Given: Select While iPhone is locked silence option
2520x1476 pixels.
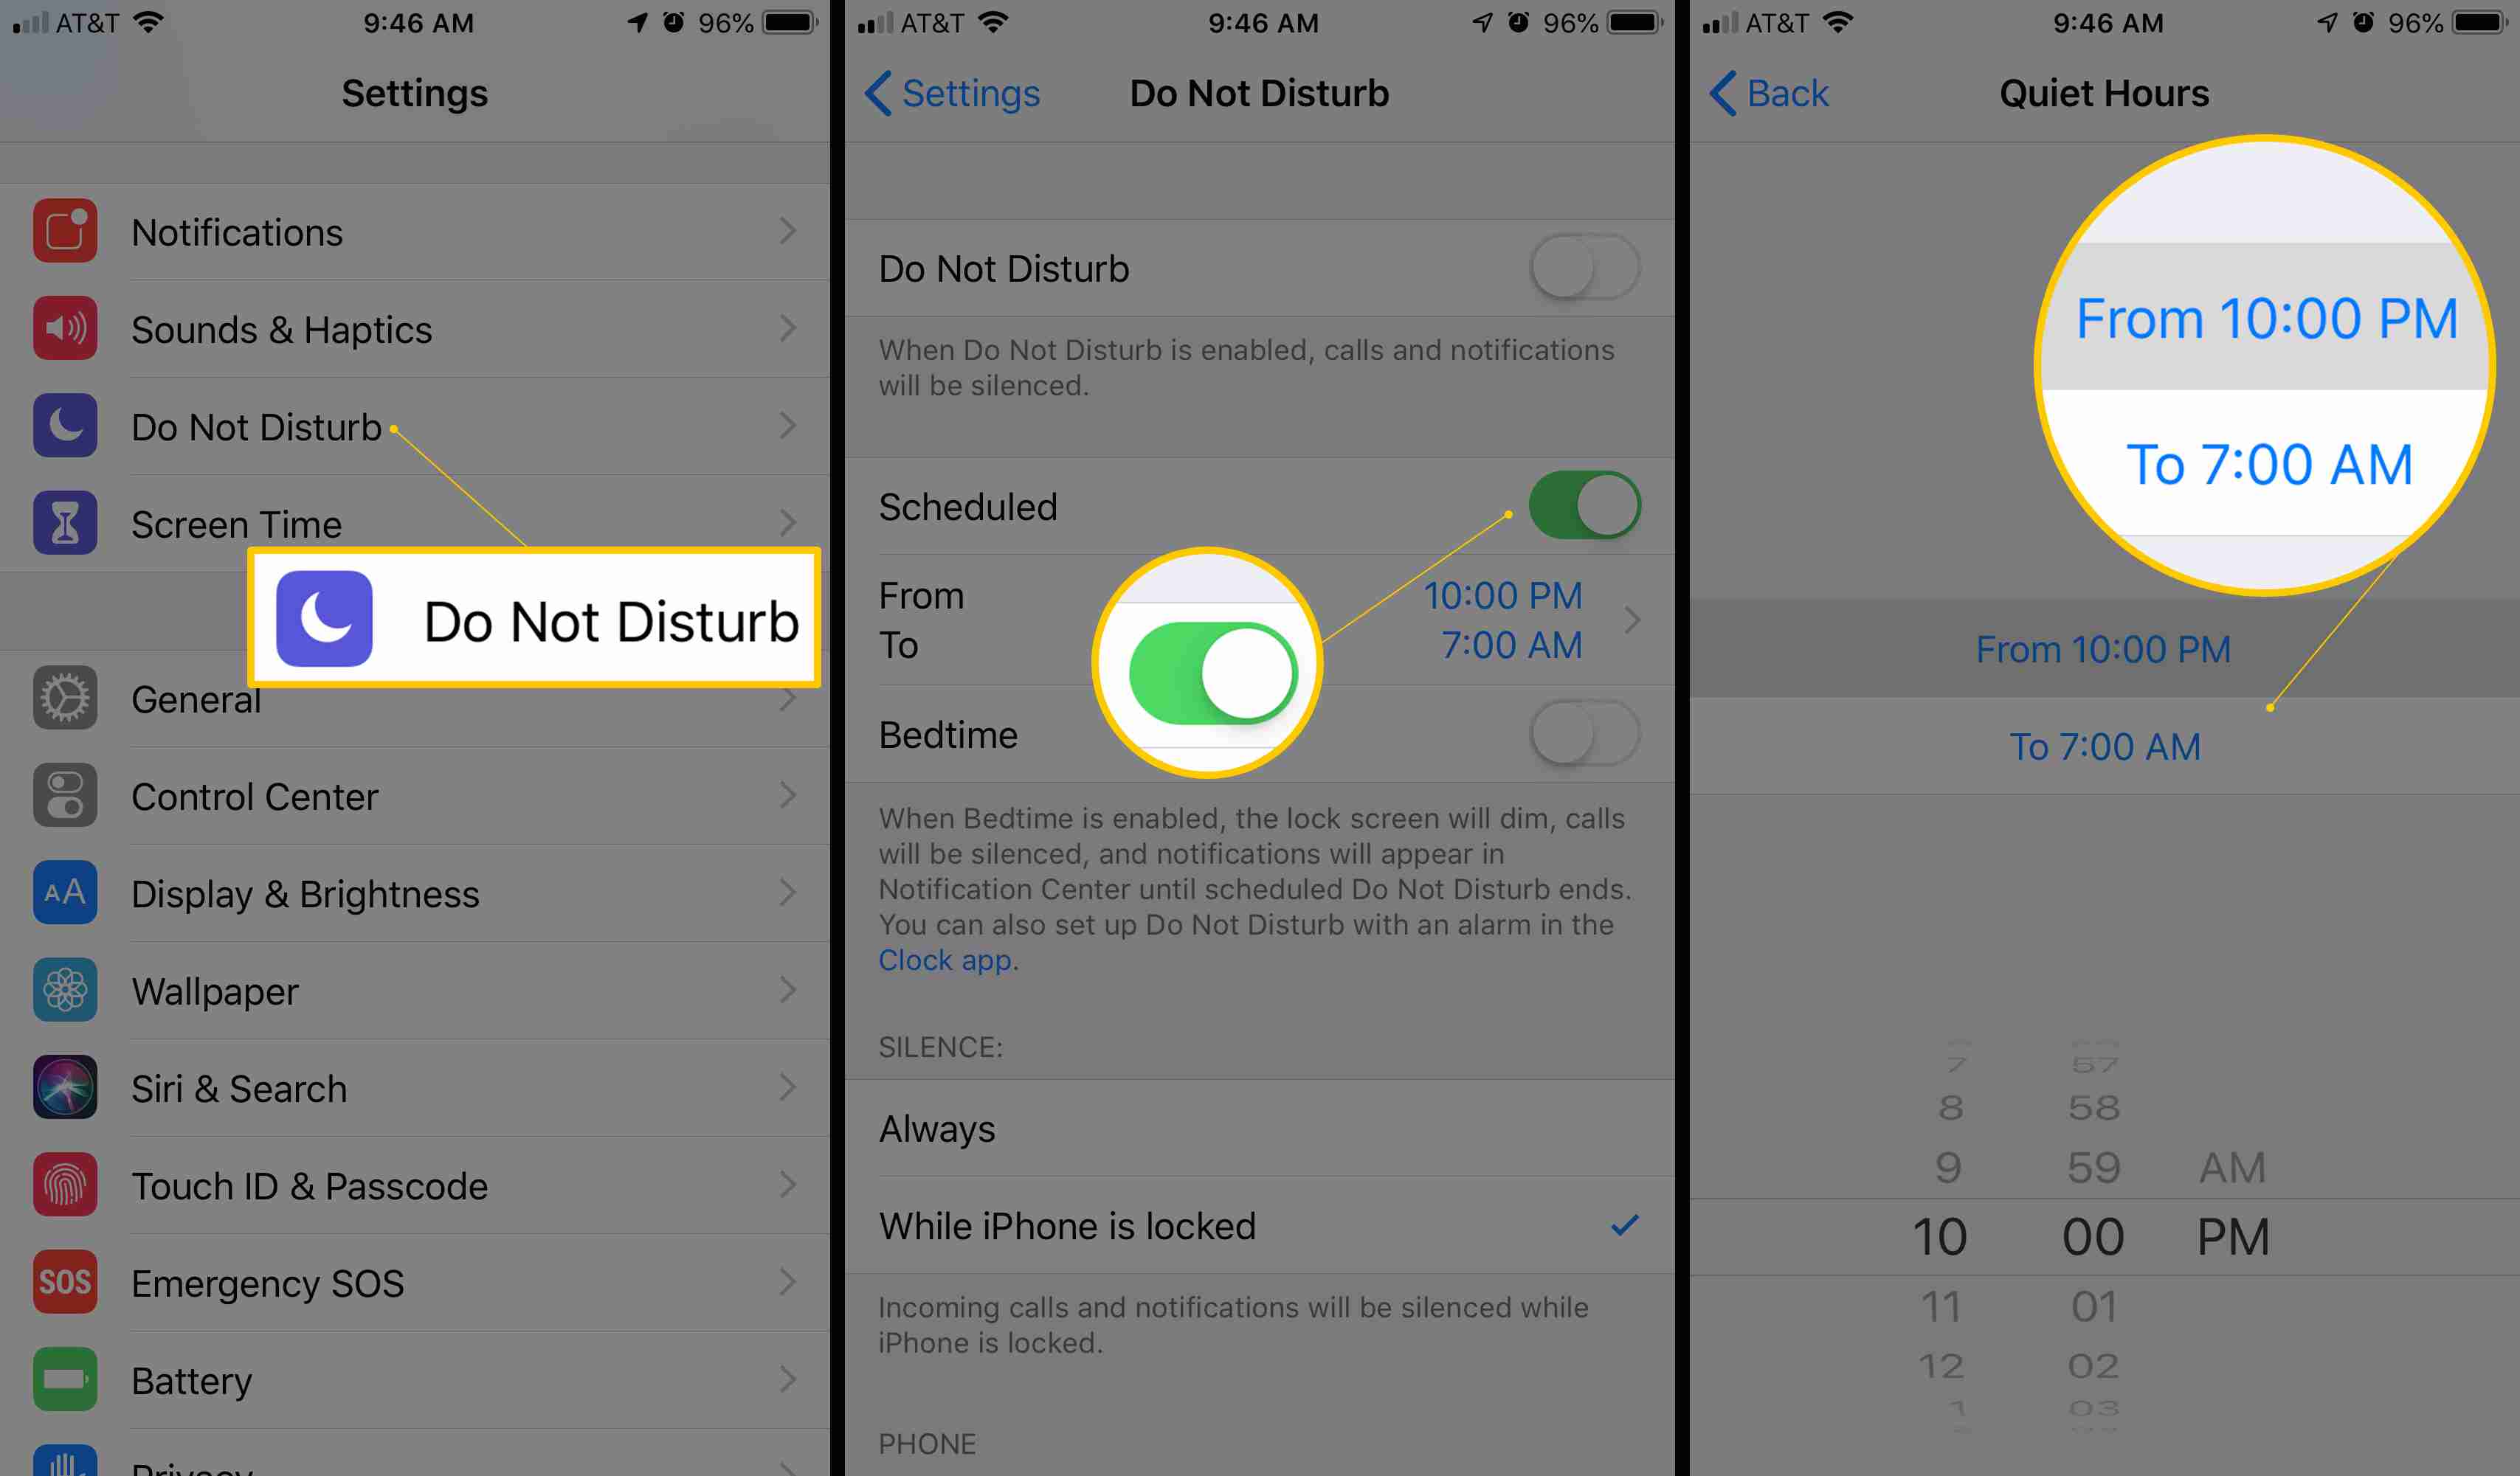Looking at the screenshot, I should [1258, 1224].
